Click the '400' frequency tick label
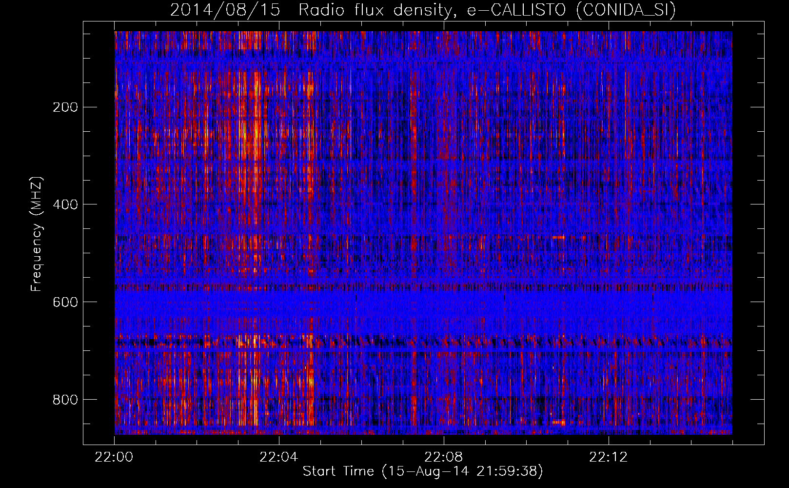 coord(65,204)
